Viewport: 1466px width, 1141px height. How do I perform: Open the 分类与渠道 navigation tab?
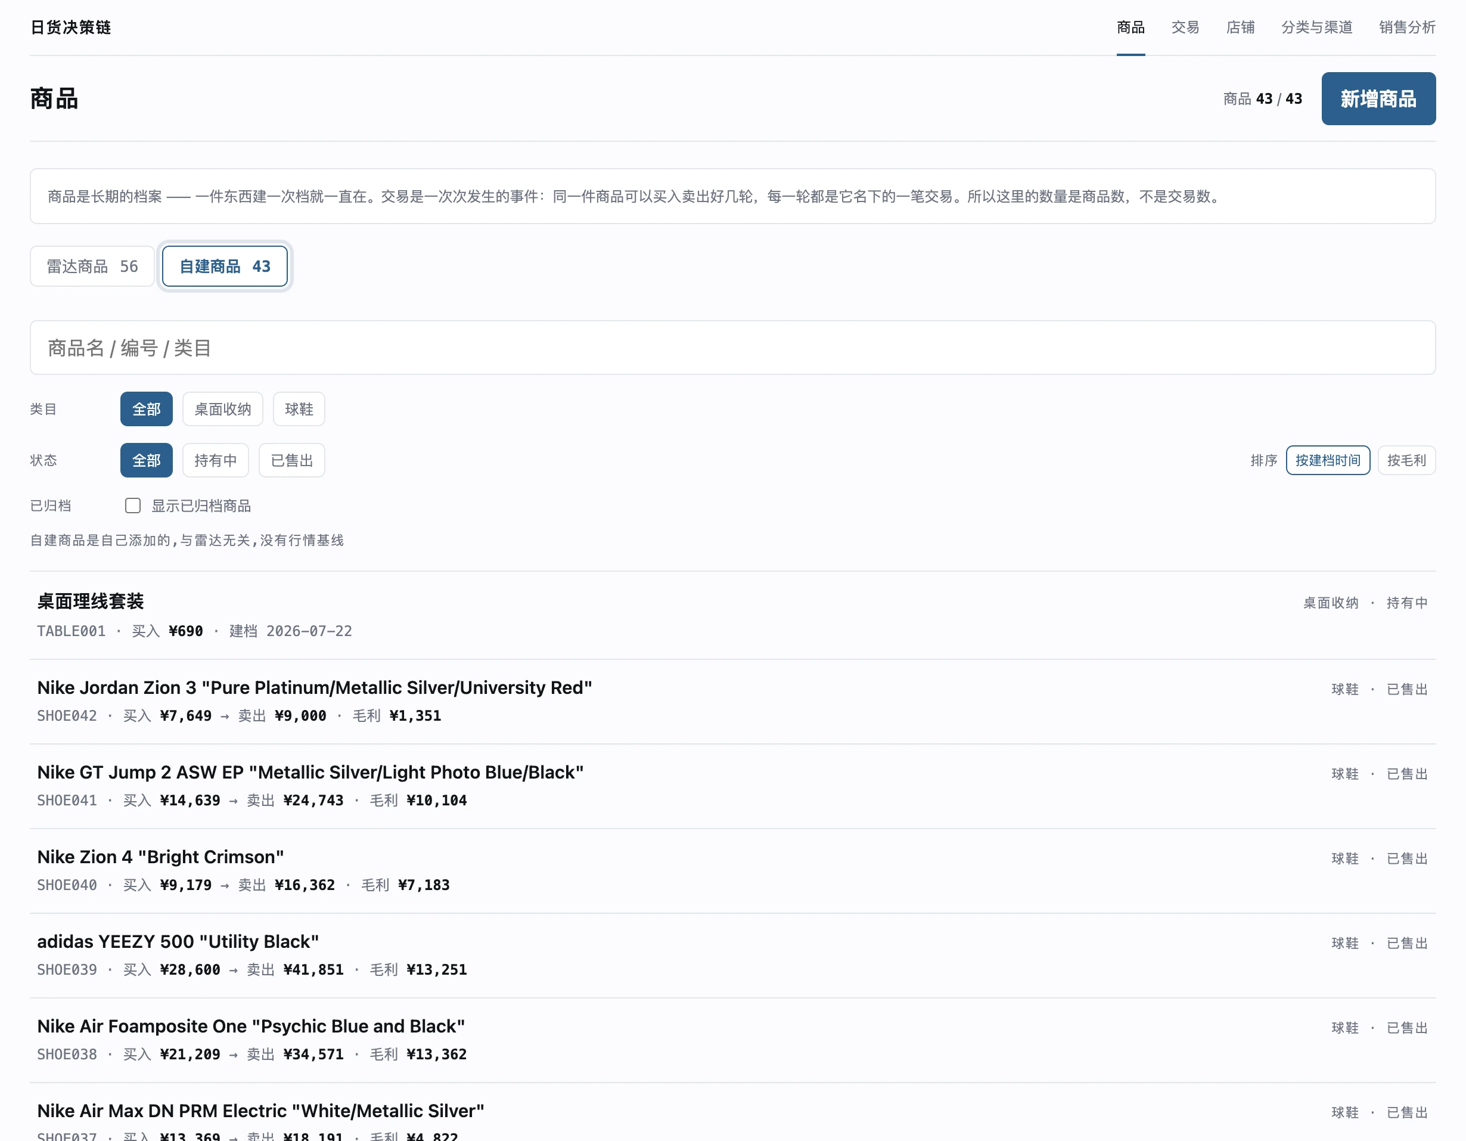1316,27
